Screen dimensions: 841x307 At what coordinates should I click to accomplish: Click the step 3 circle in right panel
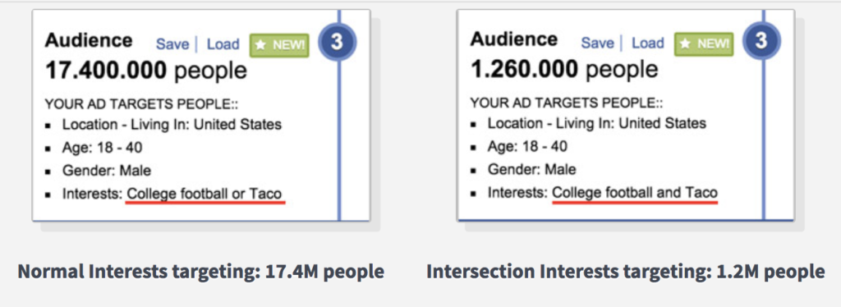coord(761,42)
